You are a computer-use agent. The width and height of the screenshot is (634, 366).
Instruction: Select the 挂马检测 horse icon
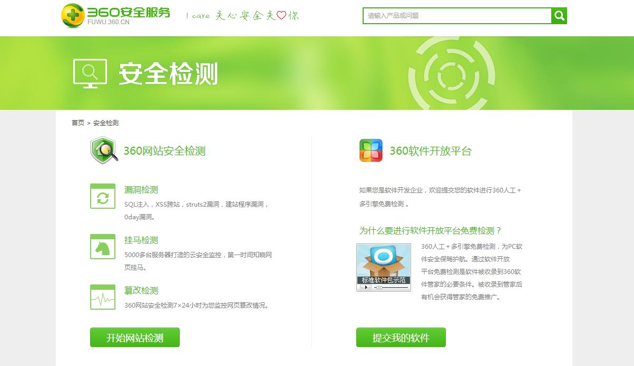point(103,247)
